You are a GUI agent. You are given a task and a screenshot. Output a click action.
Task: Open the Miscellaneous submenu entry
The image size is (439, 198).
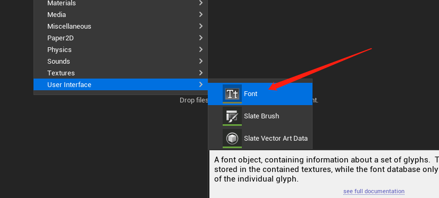pos(121,27)
